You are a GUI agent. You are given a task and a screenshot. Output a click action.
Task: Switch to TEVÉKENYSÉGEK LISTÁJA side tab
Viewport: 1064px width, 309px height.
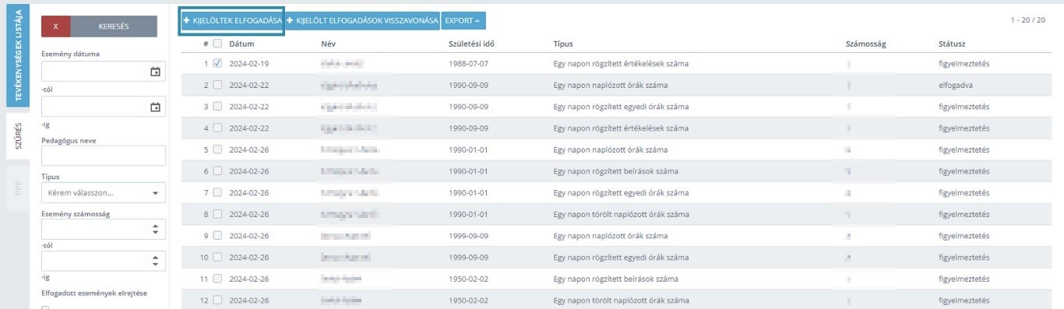[19, 54]
